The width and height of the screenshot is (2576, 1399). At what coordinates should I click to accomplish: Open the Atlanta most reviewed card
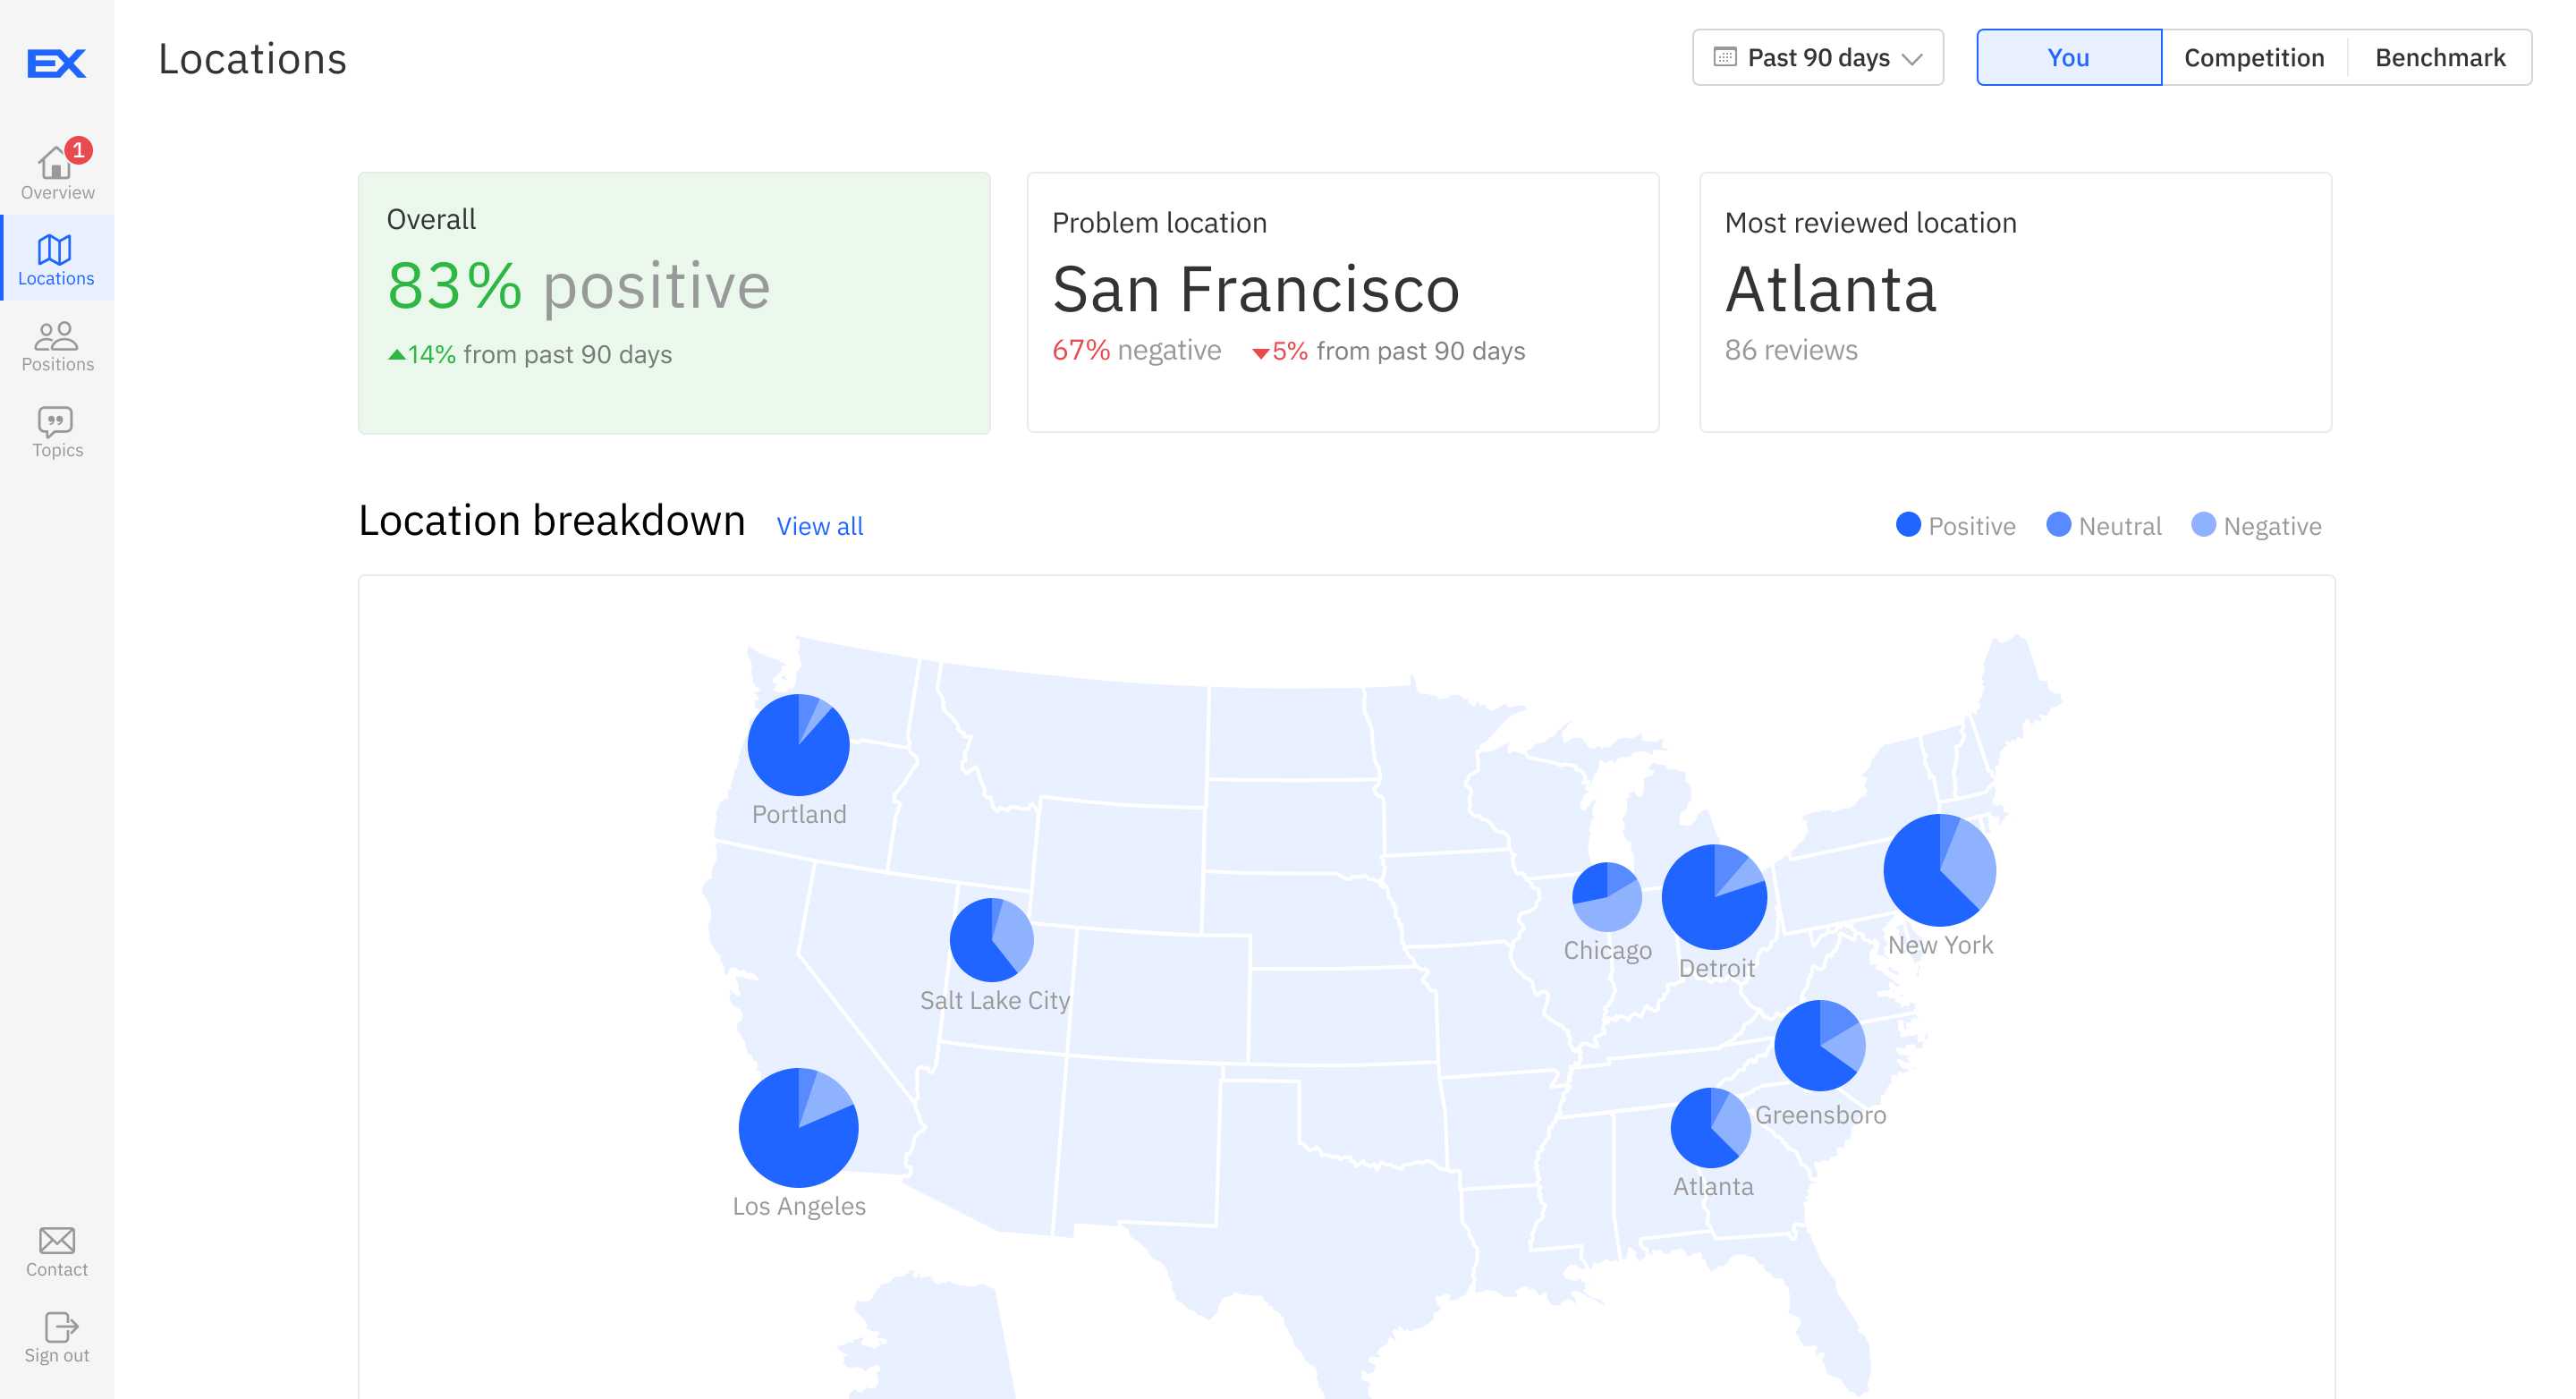[2015, 302]
